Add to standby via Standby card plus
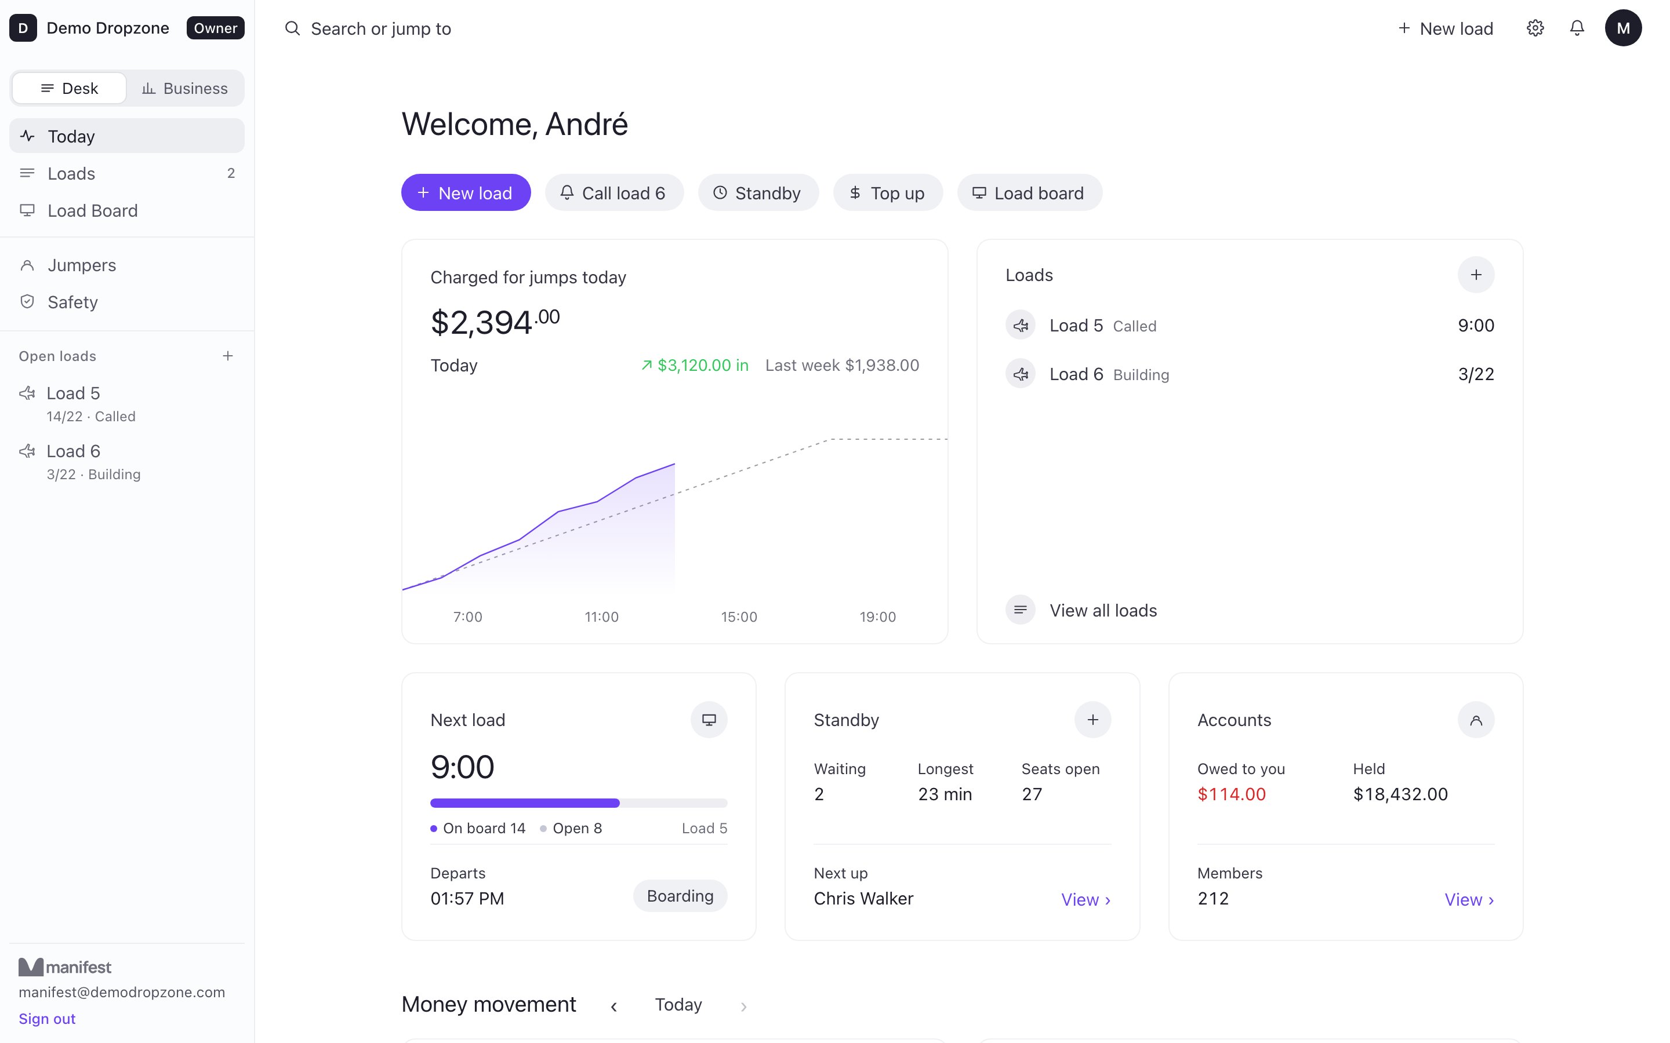 [x=1092, y=720]
